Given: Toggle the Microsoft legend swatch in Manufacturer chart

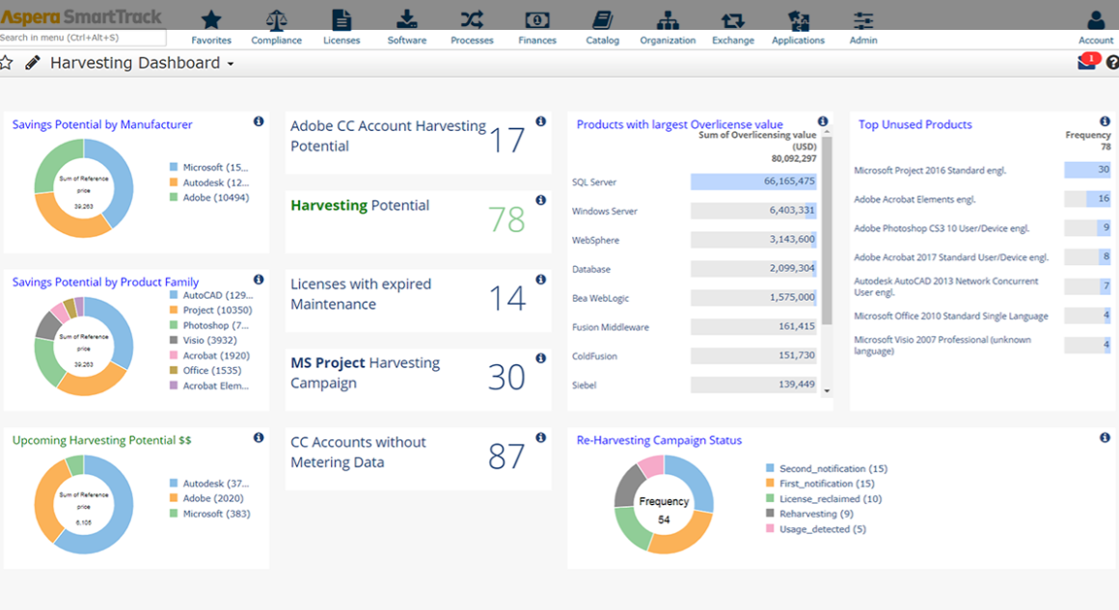Looking at the screenshot, I should point(174,168).
